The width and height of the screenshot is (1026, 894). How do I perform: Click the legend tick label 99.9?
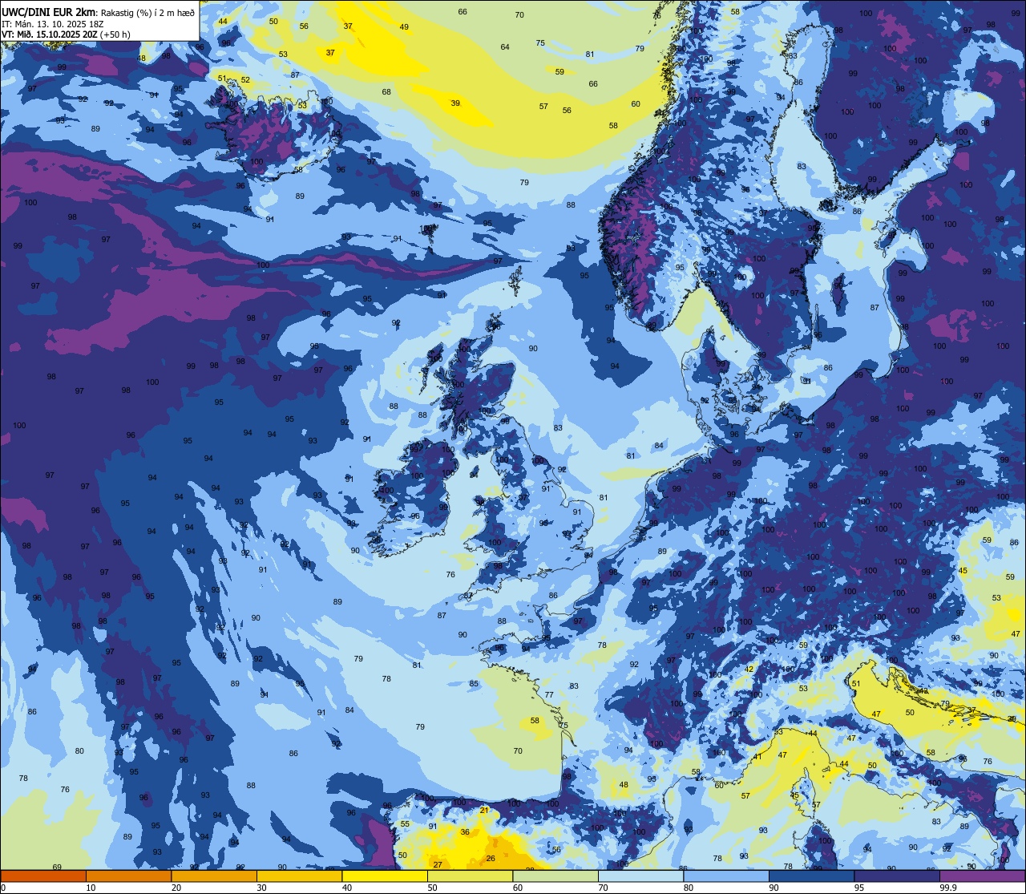pyautogui.click(x=948, y=888)
